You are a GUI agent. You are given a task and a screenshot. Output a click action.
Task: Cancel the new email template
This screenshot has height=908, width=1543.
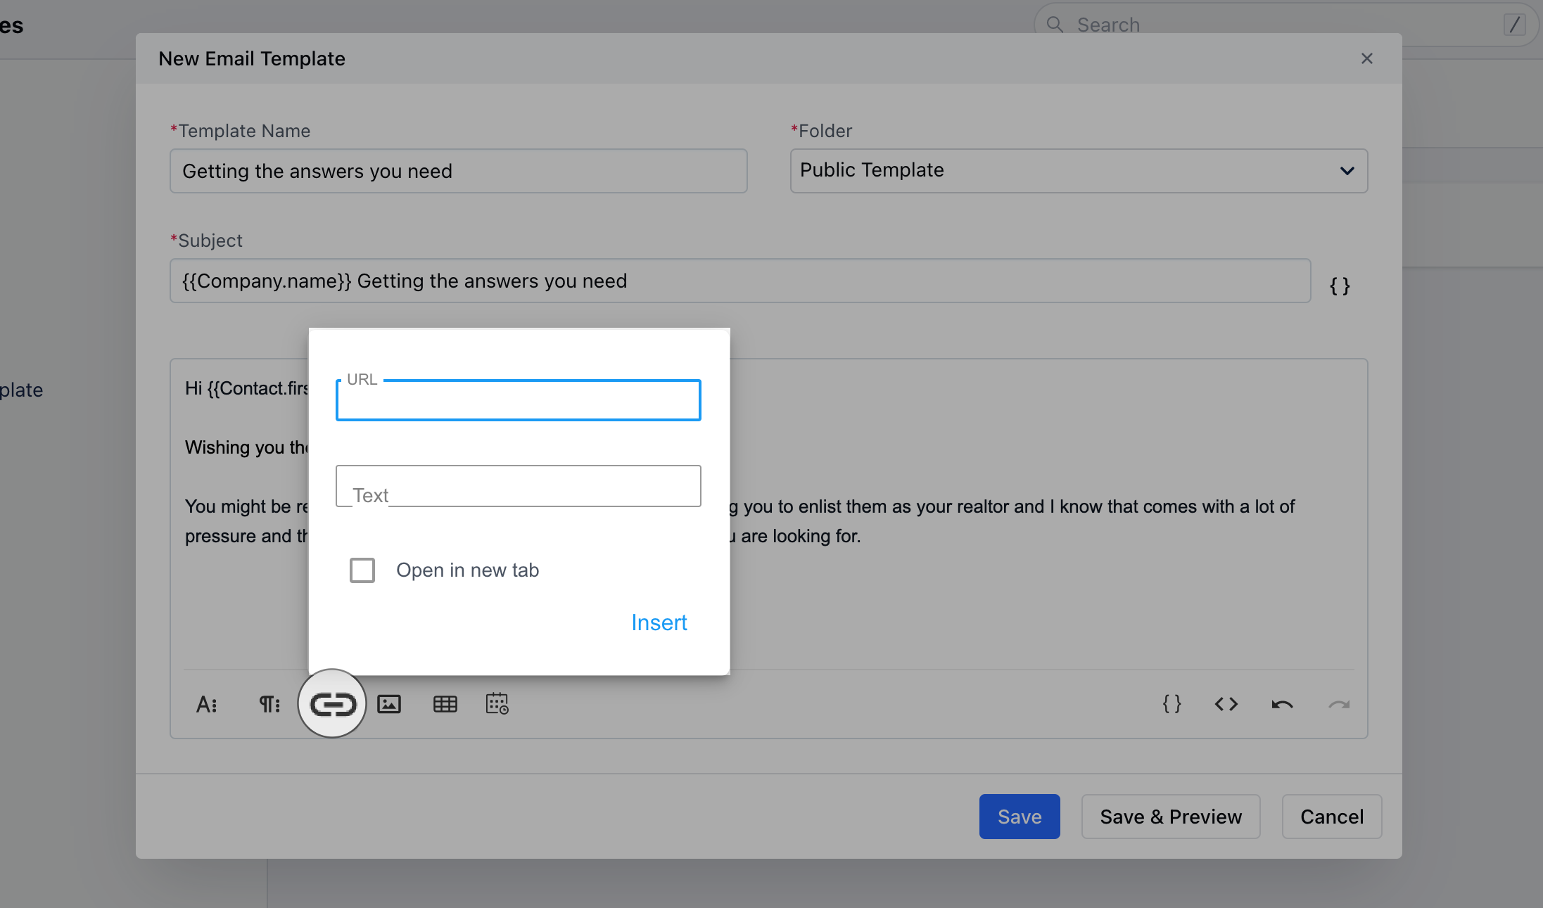[x=1331, y=817]
